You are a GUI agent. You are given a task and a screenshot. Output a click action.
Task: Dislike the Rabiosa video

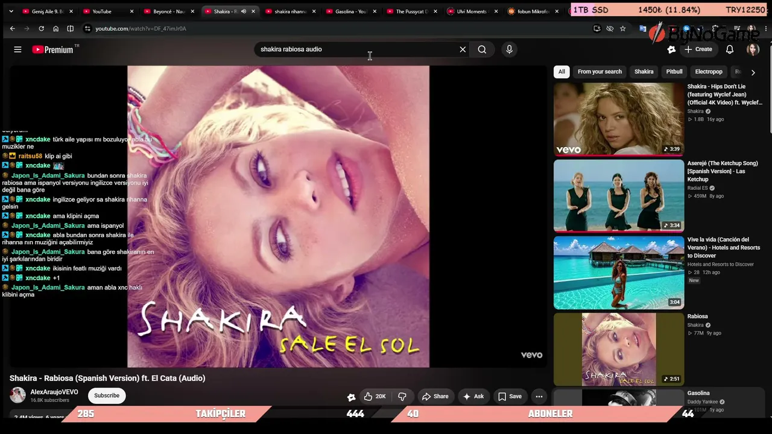(x=402, y=397)
